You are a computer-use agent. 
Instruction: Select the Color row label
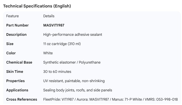point(11,53)
